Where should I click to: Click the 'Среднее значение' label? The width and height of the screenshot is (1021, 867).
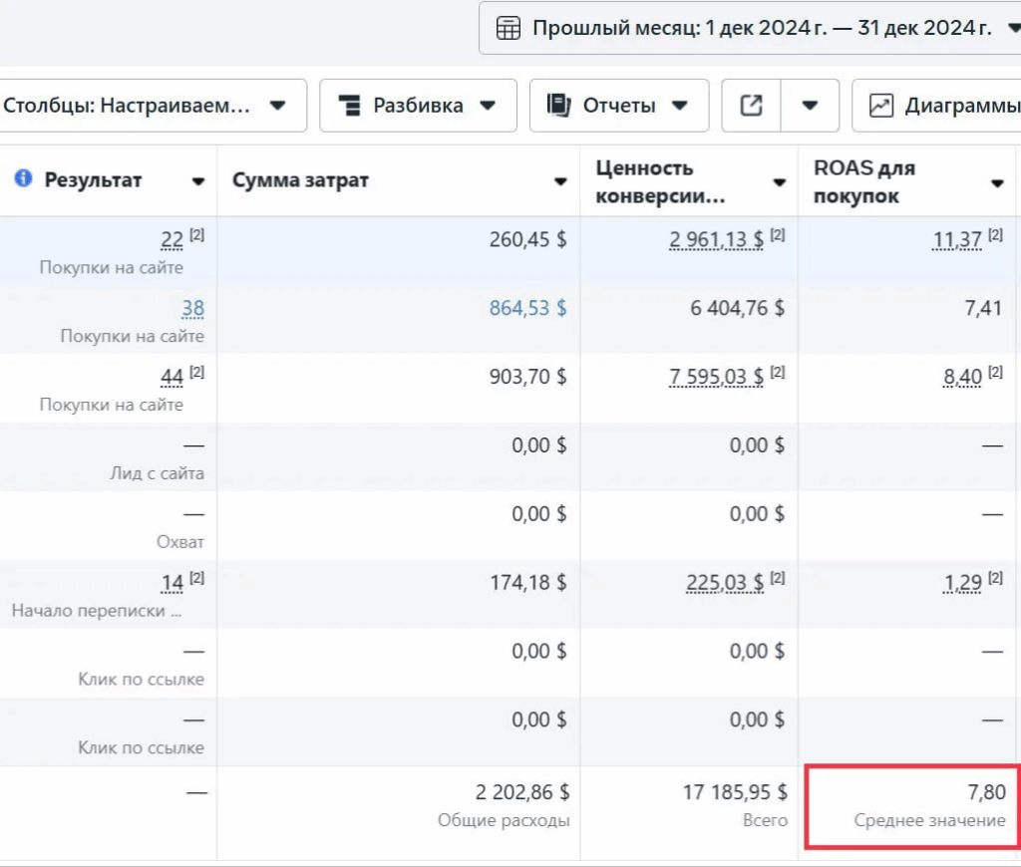click(930, 820)
